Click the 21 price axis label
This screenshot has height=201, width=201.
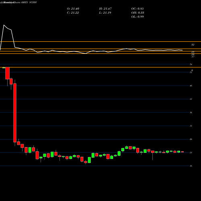(x=191, y=153)
